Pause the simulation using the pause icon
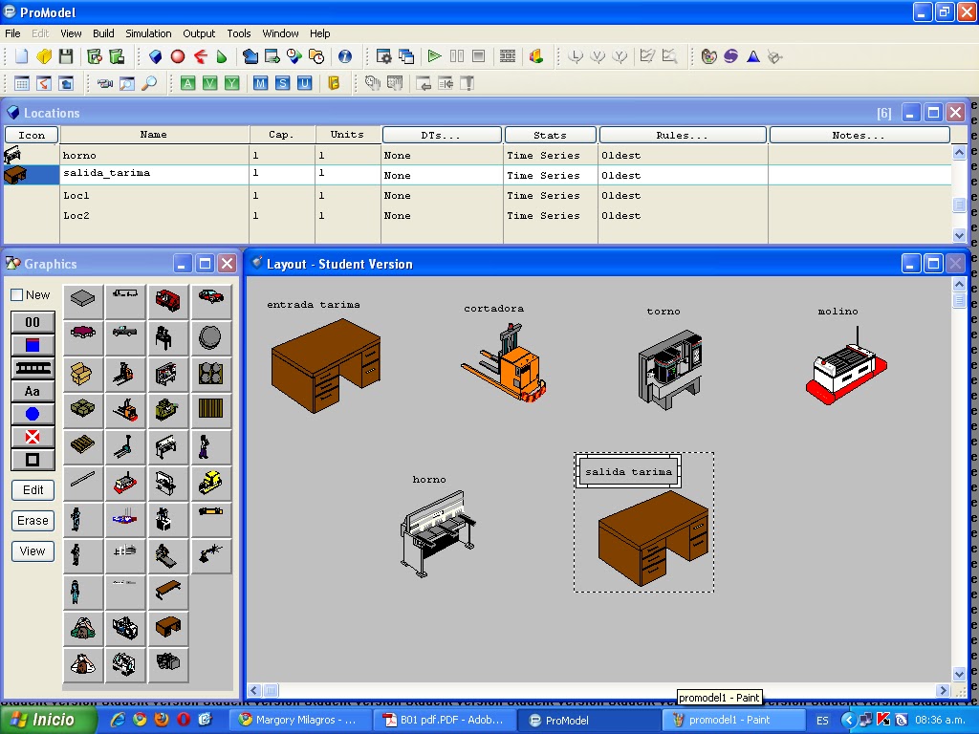 click(456, 55)
